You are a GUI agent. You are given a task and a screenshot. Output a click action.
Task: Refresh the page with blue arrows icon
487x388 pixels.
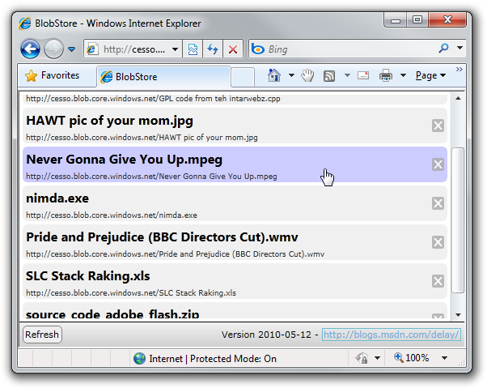tap(213, 49)
